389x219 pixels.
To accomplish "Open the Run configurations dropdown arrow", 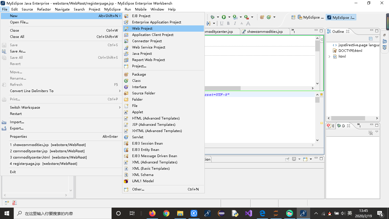I will click(229, 17).
